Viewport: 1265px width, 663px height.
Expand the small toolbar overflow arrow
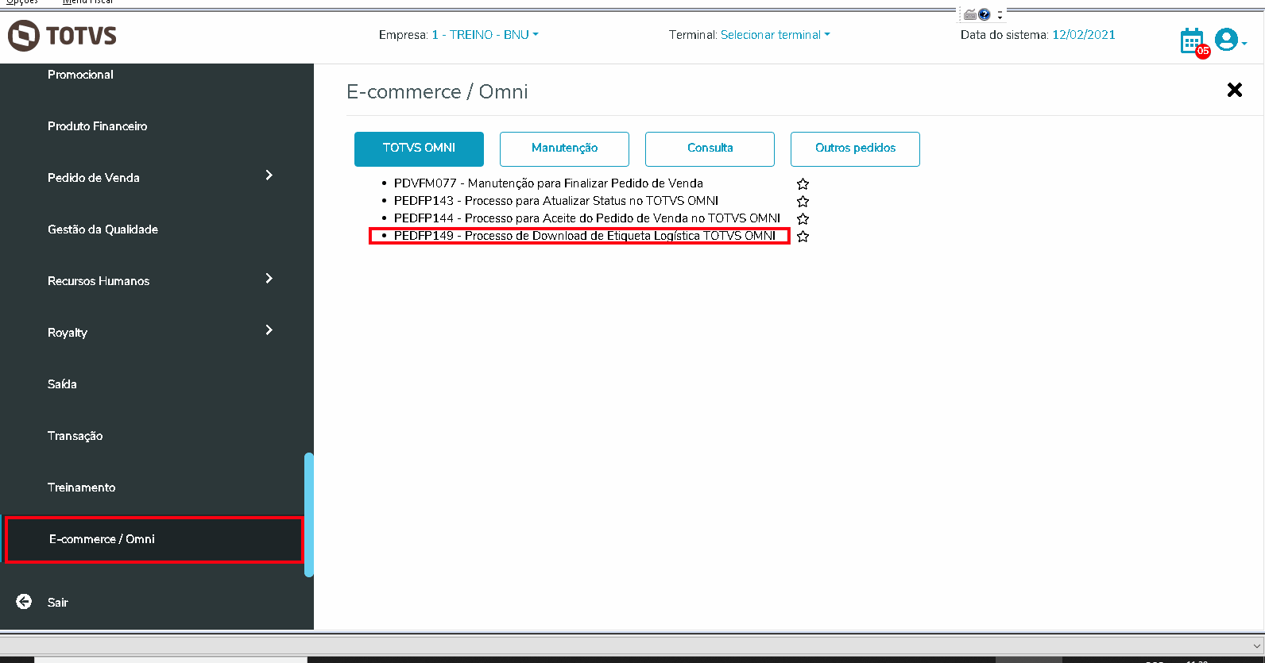1000,15
